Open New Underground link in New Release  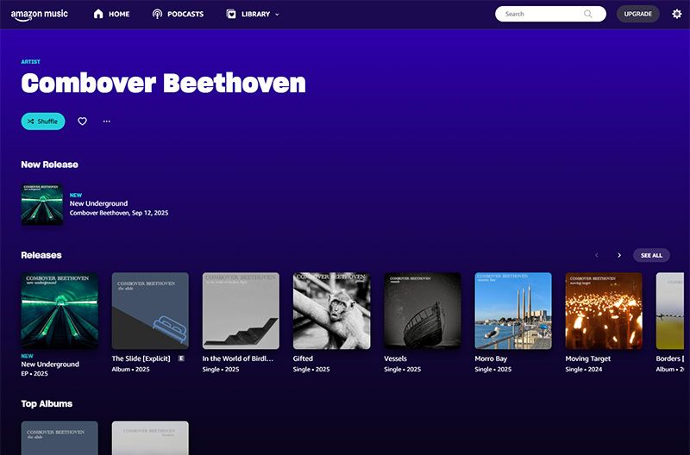98,204
